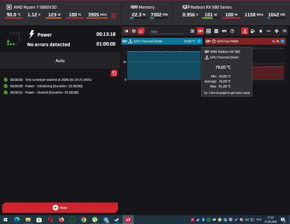Open Telegram from the taskbar
The width and height of the screenshot is (290, 224).
click(x=106, y=220)
